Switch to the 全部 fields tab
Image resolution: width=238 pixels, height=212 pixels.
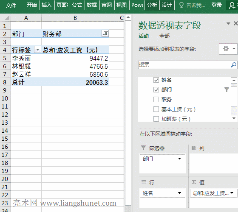[x=164, y=36]
